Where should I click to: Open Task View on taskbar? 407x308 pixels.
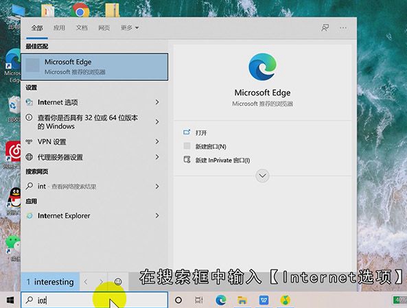click(x=199, y=300)
